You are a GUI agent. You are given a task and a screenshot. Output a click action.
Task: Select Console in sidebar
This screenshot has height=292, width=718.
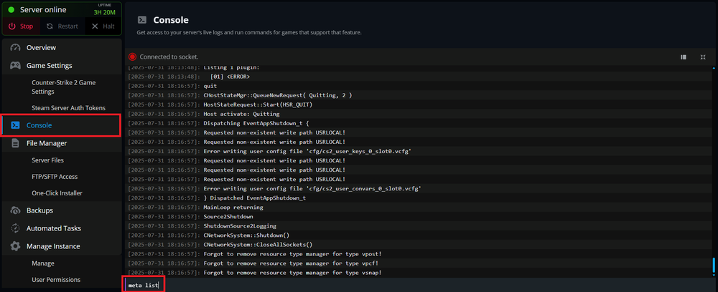(61, 125)
